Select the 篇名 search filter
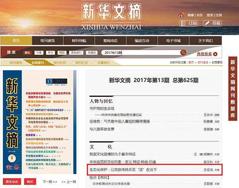Screen dimensions: 239x188 pos(27,53)
